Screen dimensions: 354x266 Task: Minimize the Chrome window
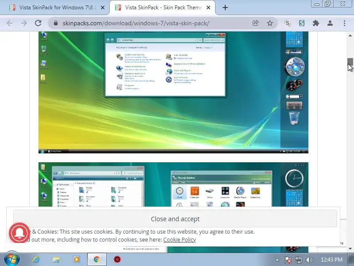tap(317, 4)
